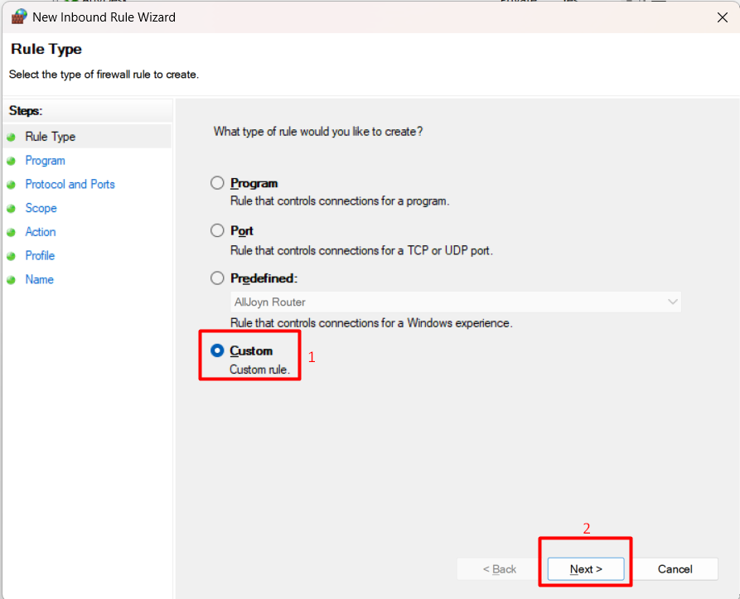Click the green bullet beside Protocol and Ports
This screenshot has width=740, height=599.
tap(12, 185)
